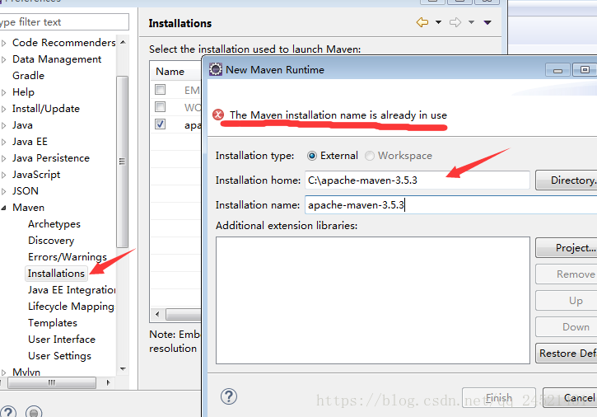The width and height of the screenshot is (597, 417).
Task: Click the tree horizontal scroll right arrow
Action: (x=109, y=382)
